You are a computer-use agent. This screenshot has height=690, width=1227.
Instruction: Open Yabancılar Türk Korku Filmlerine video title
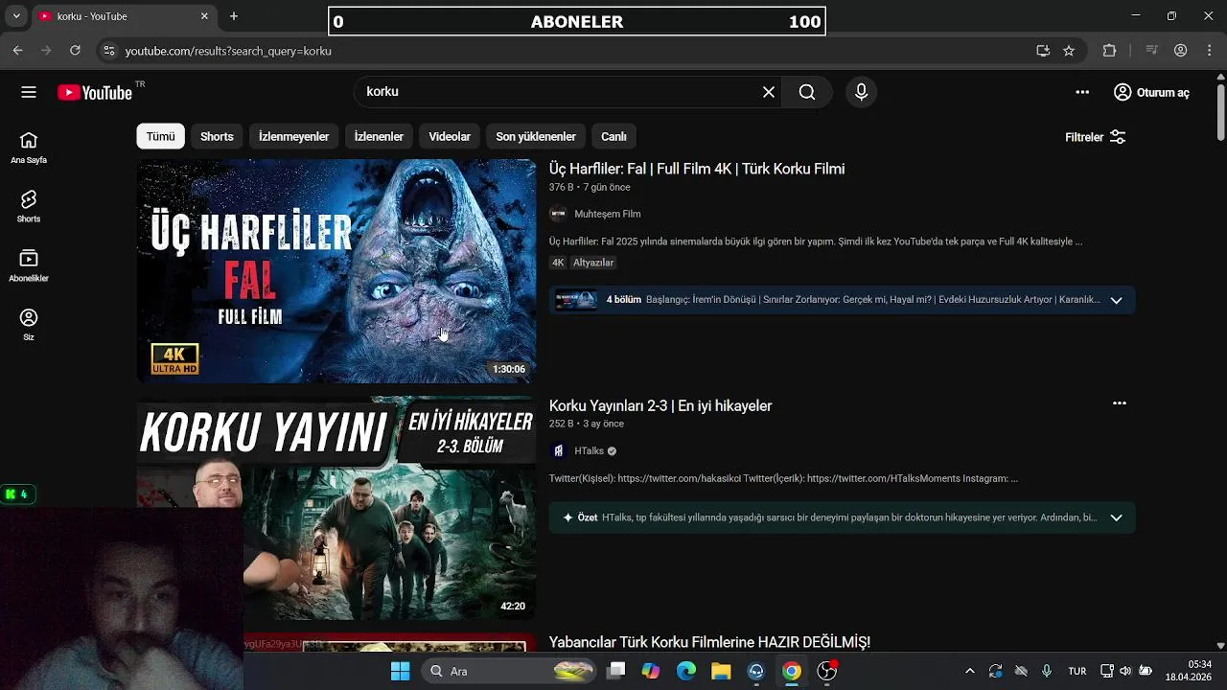click(x=709, y=642)
